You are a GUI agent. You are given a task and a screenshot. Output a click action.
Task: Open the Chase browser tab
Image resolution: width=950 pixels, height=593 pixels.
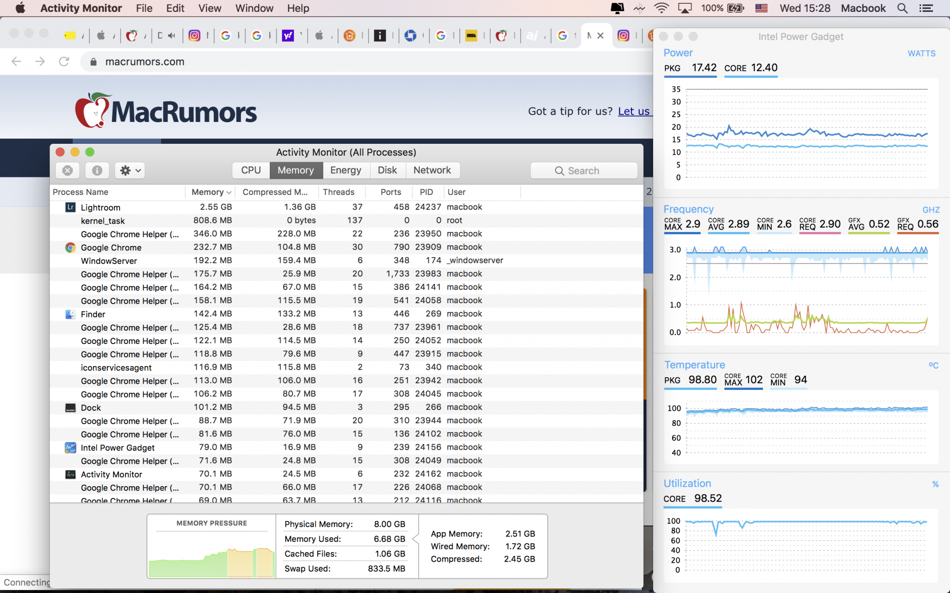coord(410,36)
